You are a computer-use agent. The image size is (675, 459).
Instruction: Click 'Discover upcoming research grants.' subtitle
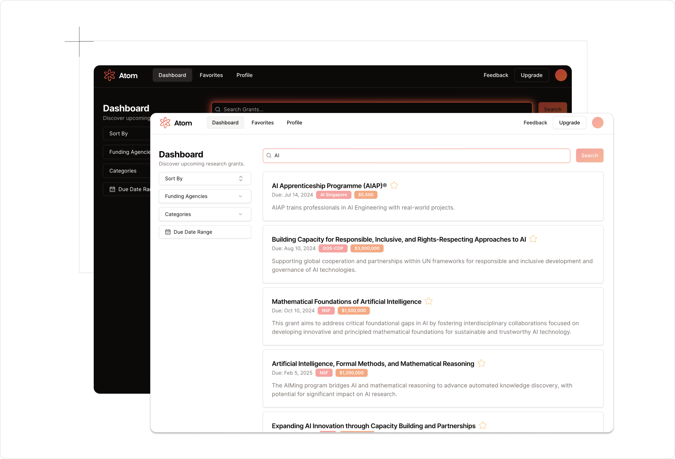tap(201, 164)
